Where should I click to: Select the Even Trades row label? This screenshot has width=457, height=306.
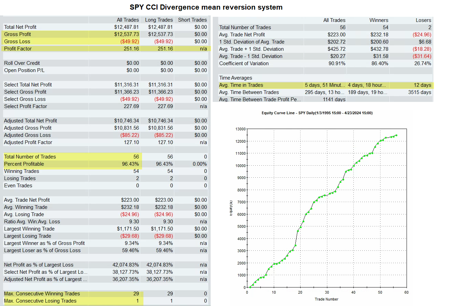pos(18,186)
